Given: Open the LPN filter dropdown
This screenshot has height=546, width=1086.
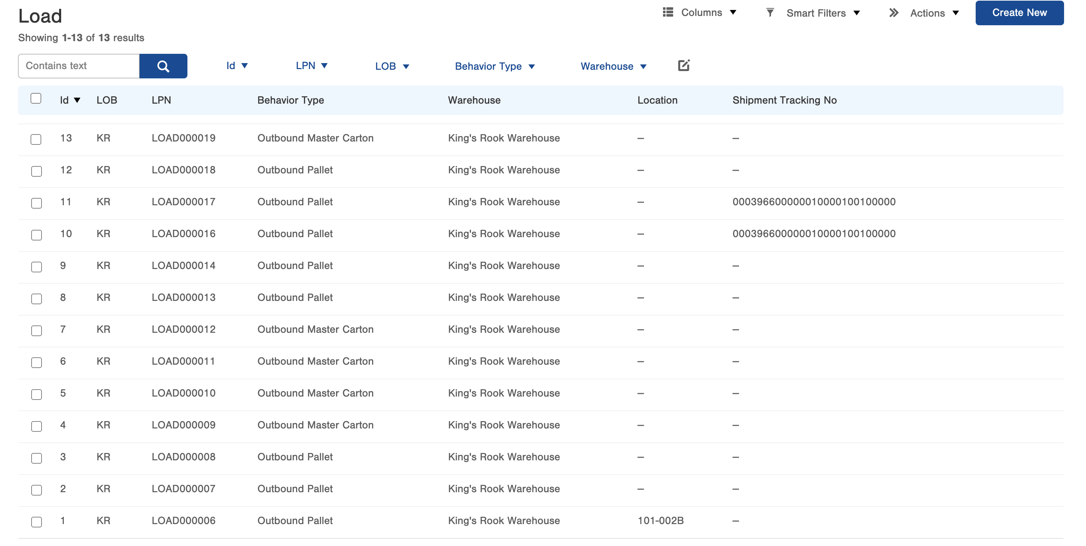Looking at the screenshot, I should pyautogui.click(x=312, y=66).
